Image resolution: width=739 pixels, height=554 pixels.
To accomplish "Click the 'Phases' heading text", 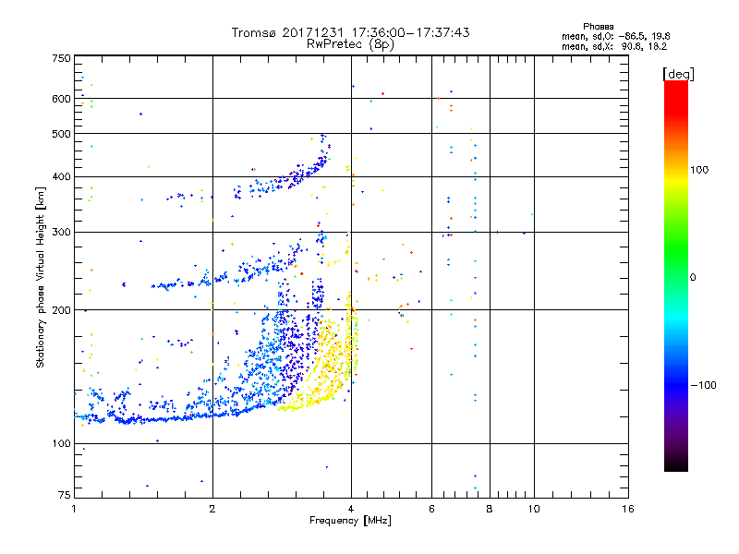I will [x=598, y=27].
